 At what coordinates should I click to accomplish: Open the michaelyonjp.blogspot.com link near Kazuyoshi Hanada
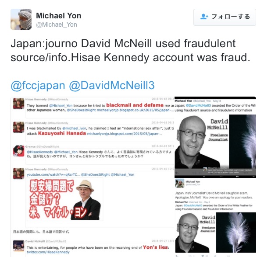tap(125, 134)
